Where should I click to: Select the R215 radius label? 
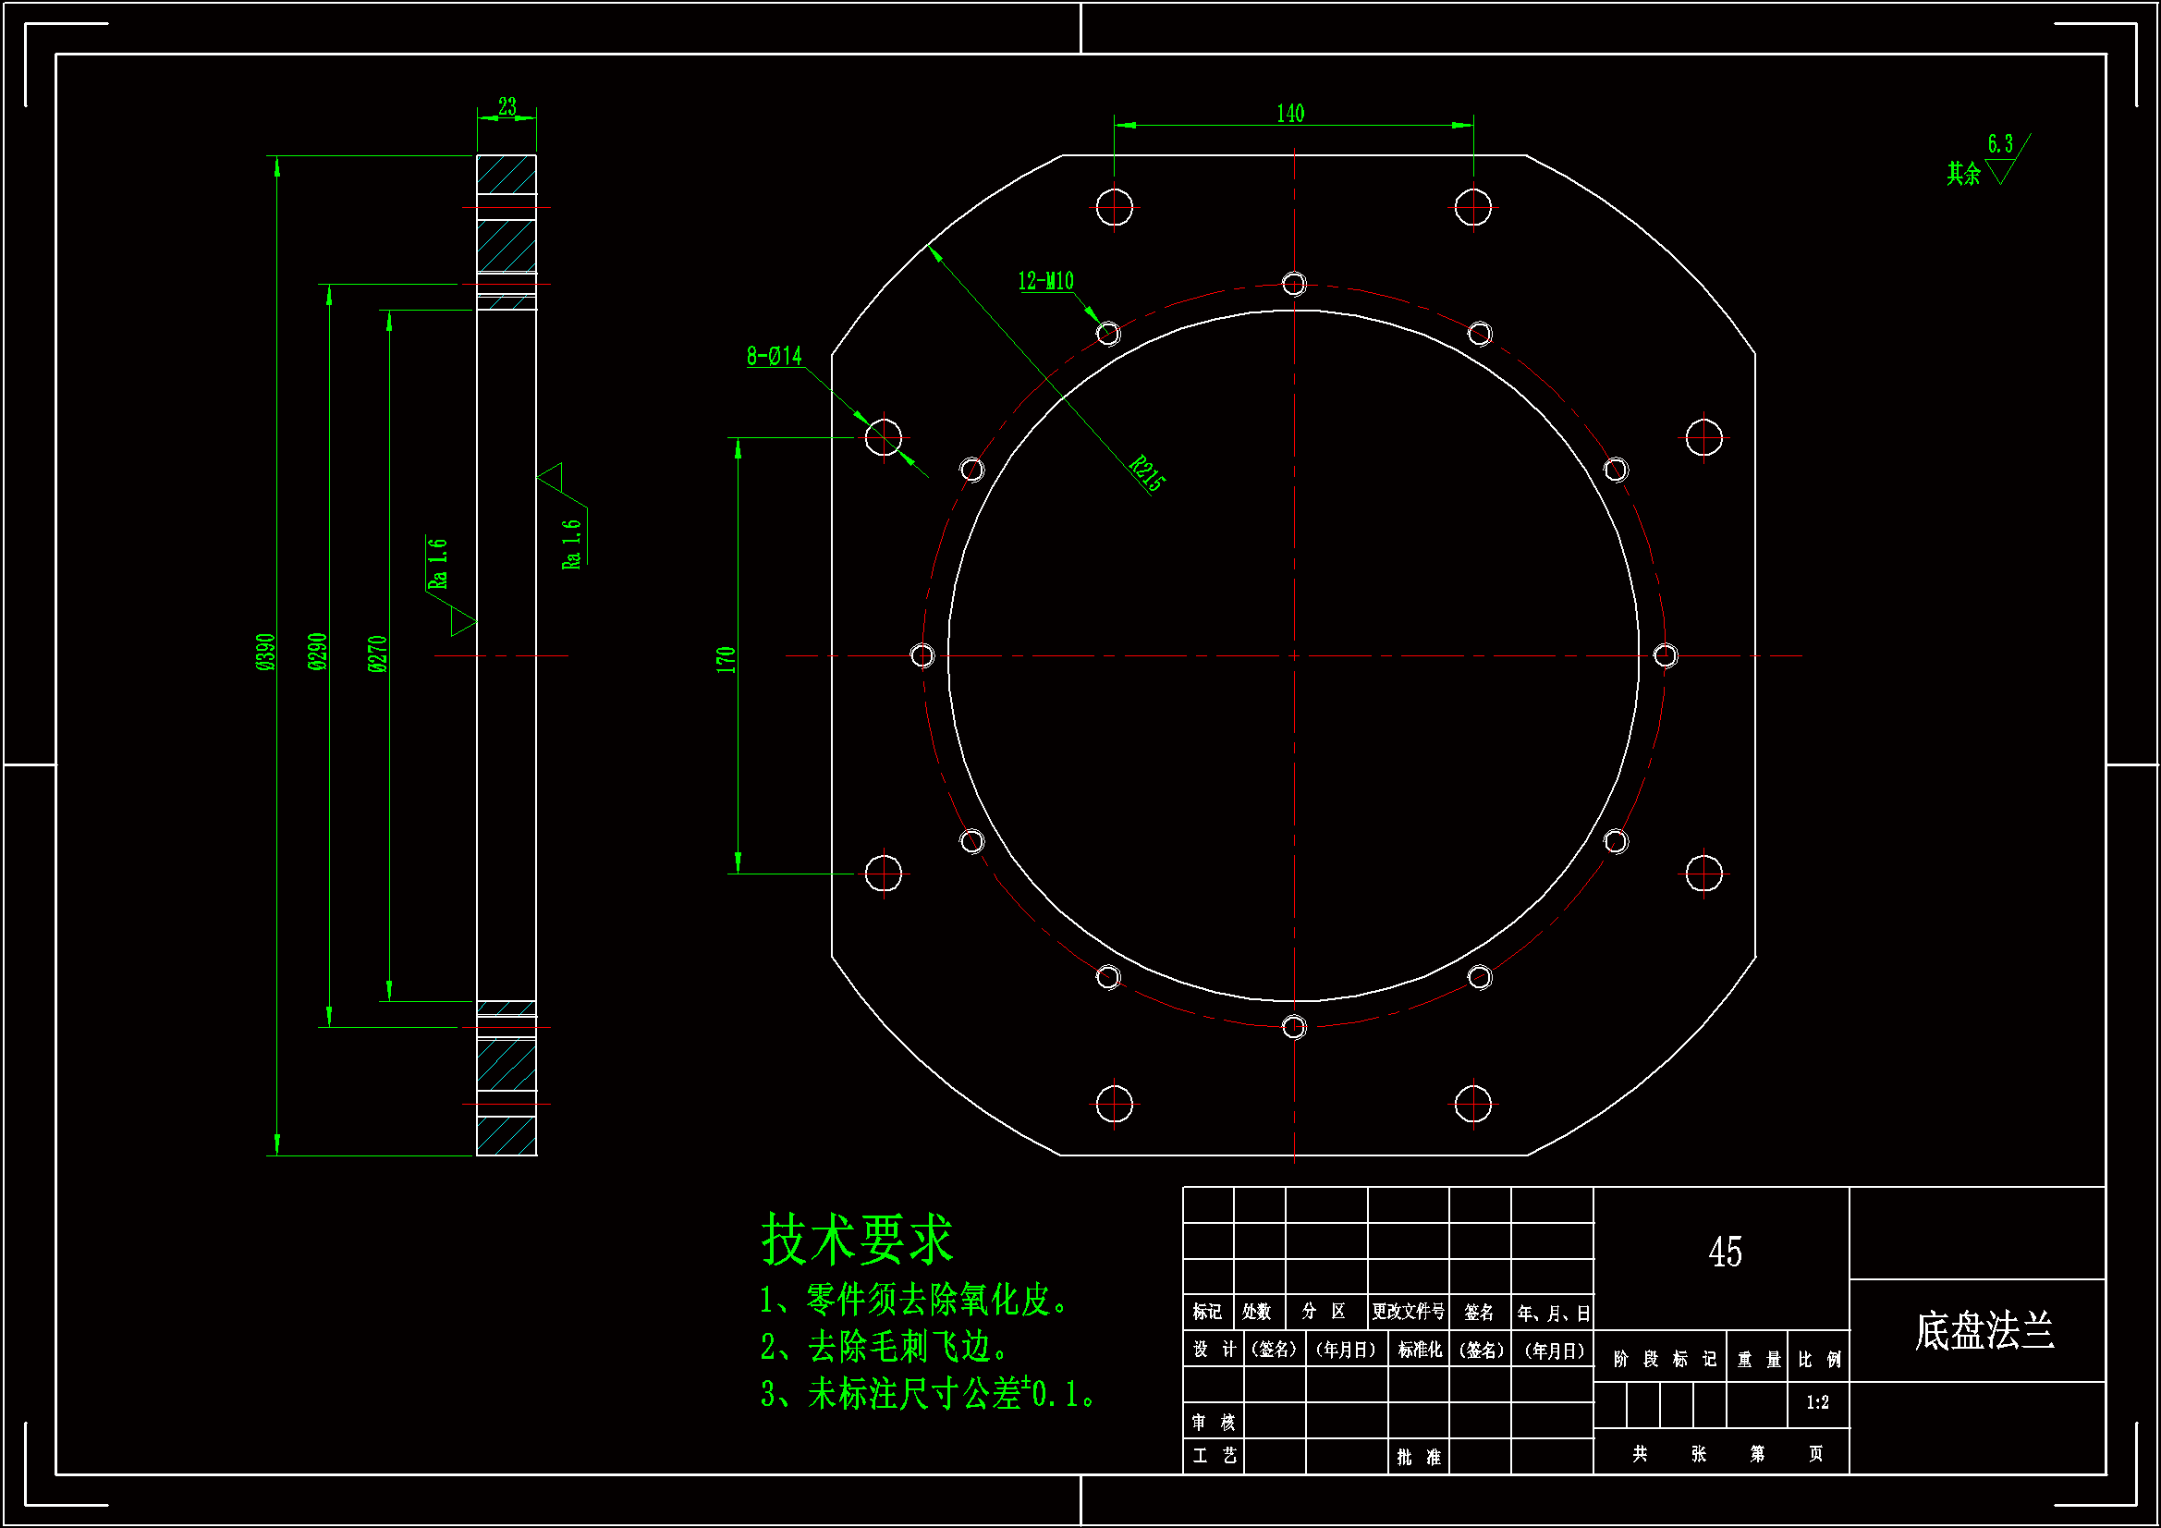(x=1146, y=472)
